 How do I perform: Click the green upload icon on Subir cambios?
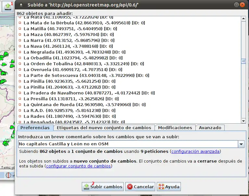click(86, 187)
